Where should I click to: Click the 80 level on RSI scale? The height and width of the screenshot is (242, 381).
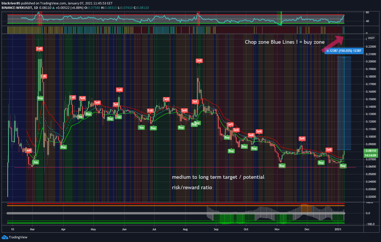[367, 12]
